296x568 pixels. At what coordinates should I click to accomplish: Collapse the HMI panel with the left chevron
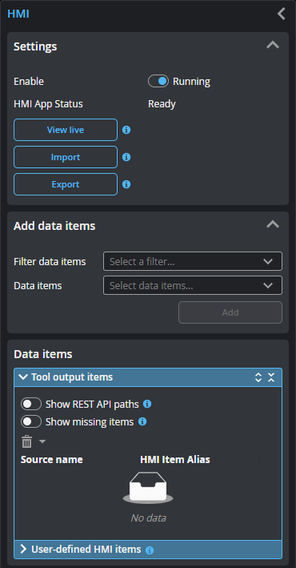[281, 14]
